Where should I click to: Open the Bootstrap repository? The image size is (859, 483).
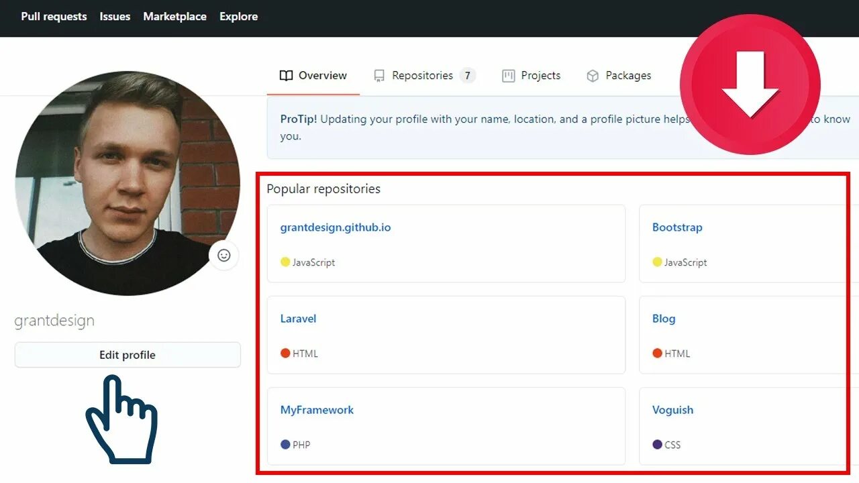click(x=677, y=227)
